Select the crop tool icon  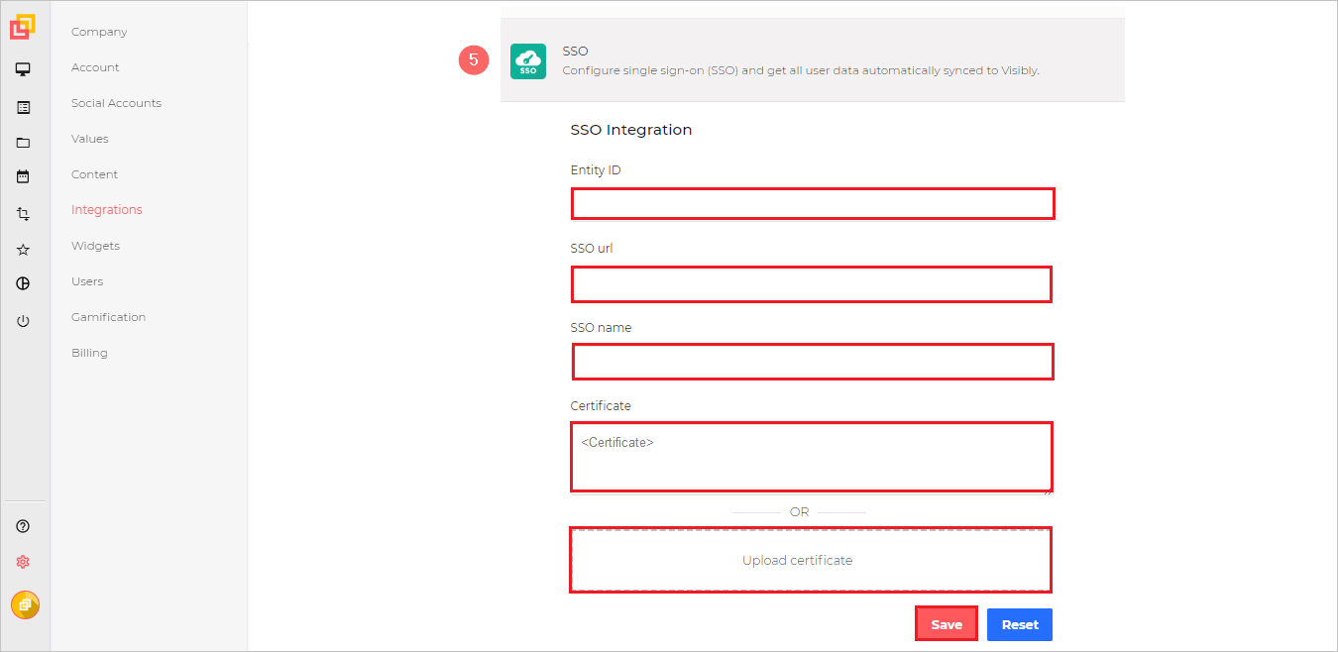pyautogui.click(x=23, y=212)
